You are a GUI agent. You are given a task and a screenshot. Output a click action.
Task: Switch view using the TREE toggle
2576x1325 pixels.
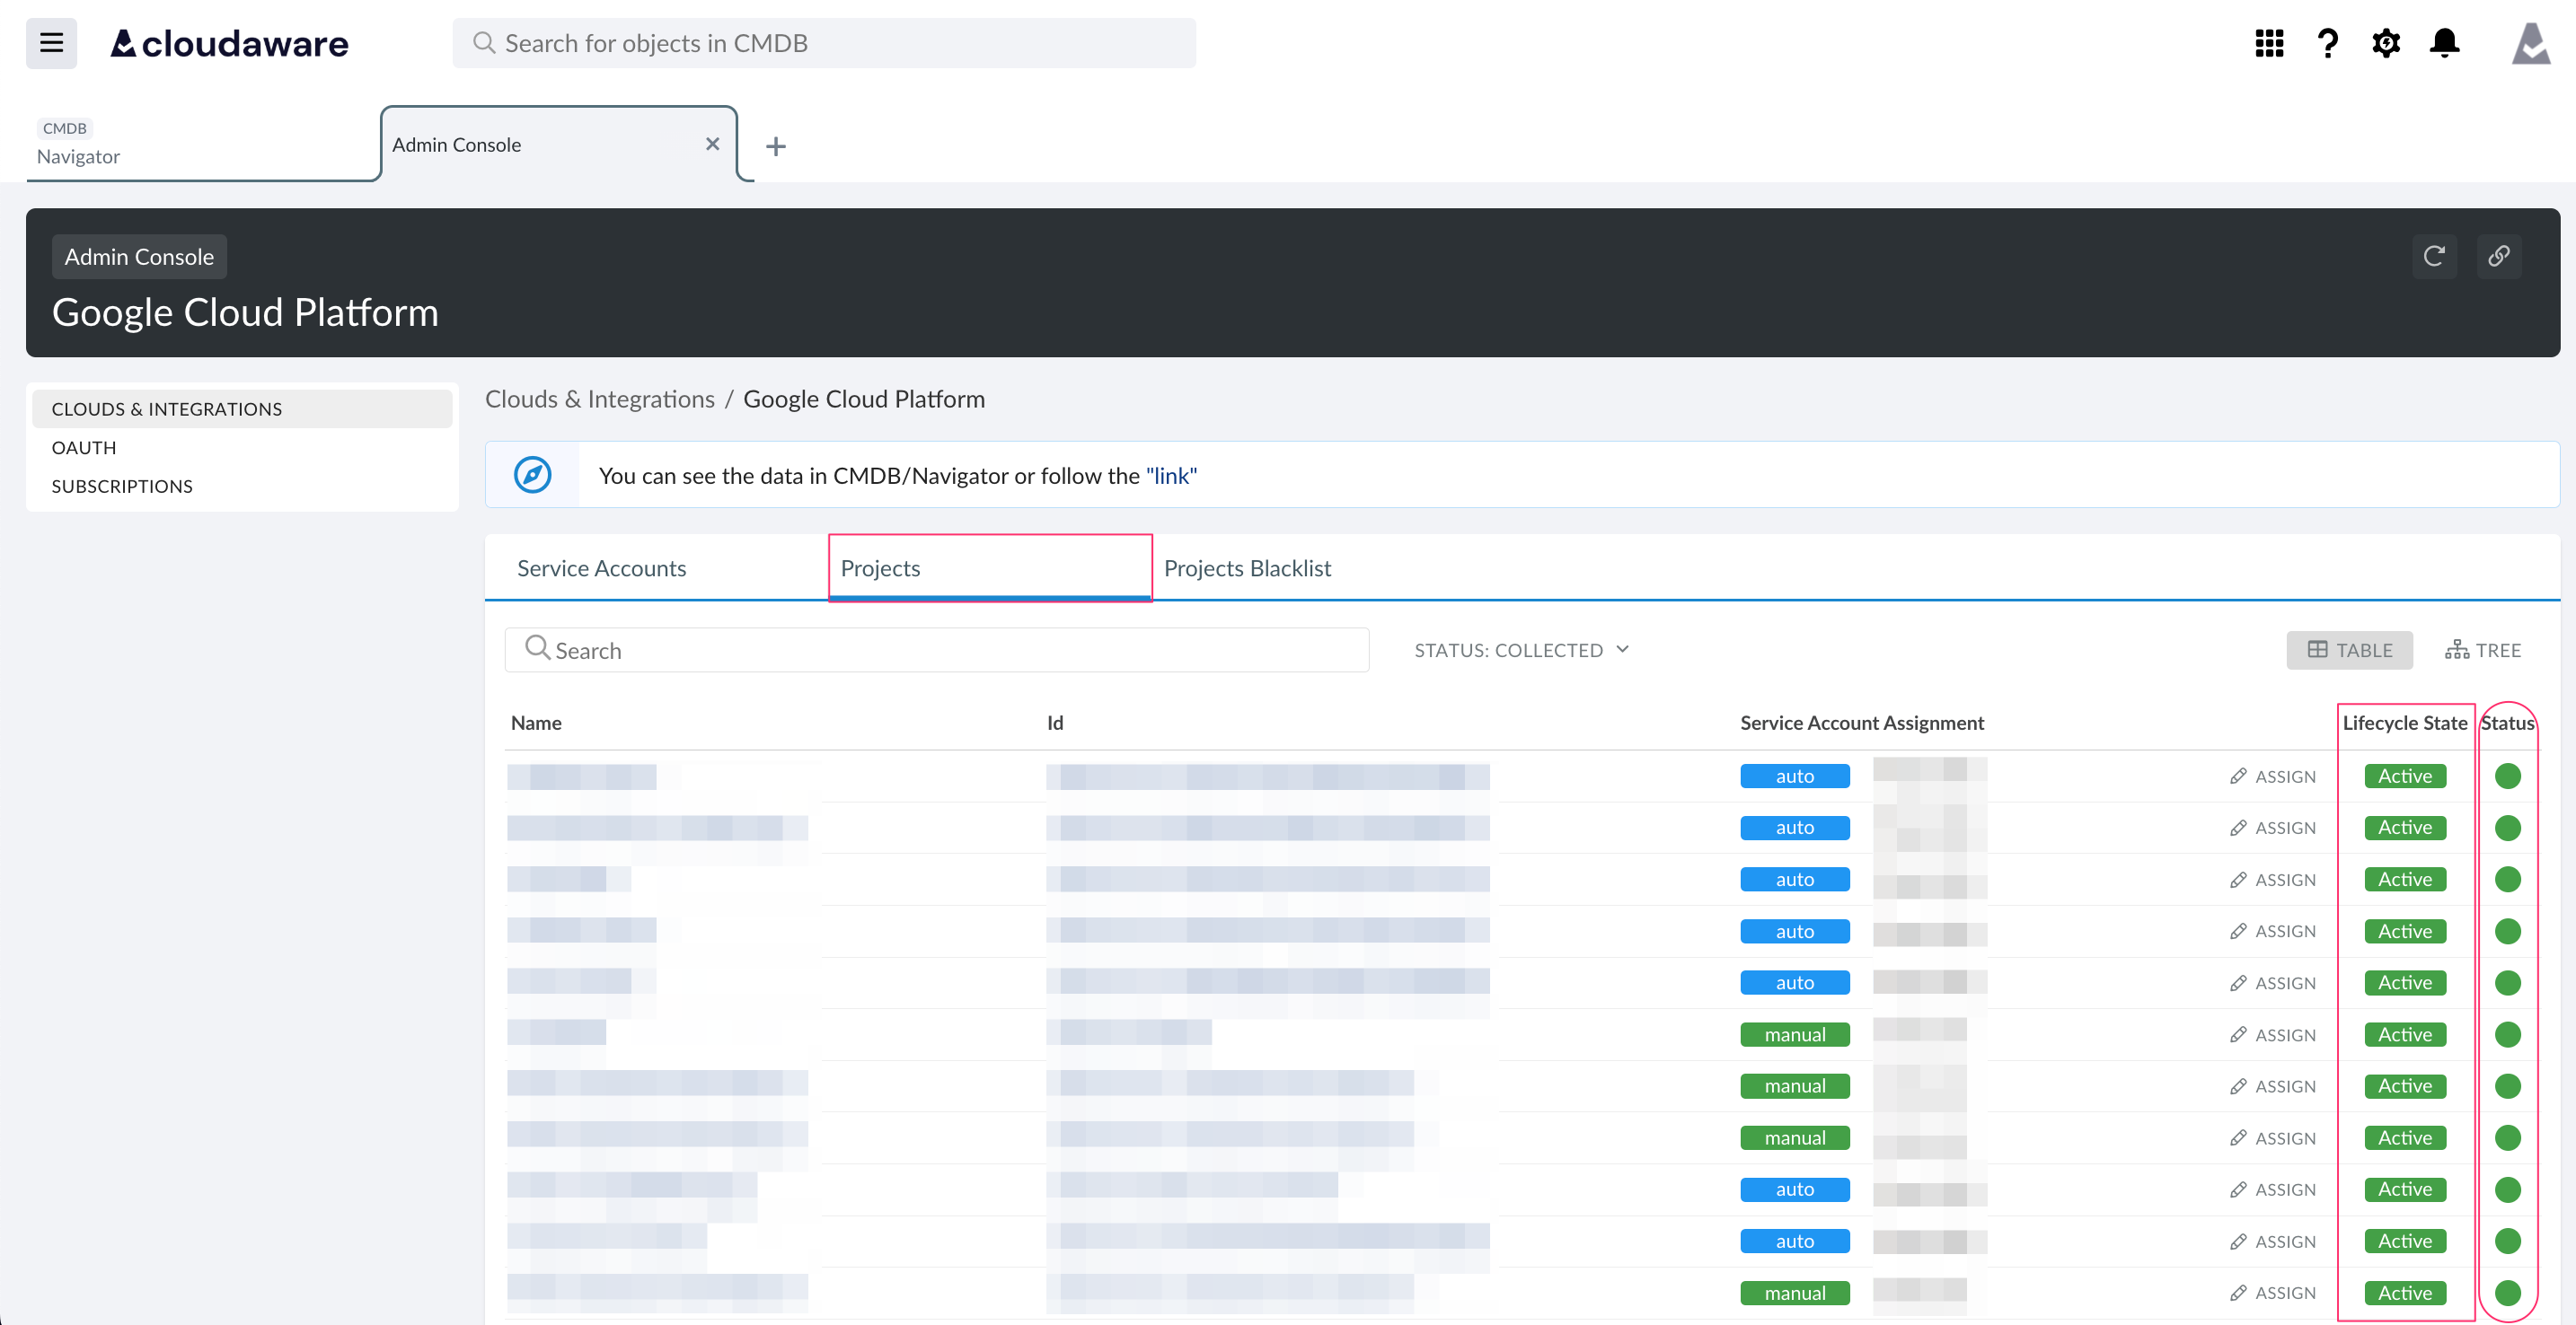click(2484, 650)
